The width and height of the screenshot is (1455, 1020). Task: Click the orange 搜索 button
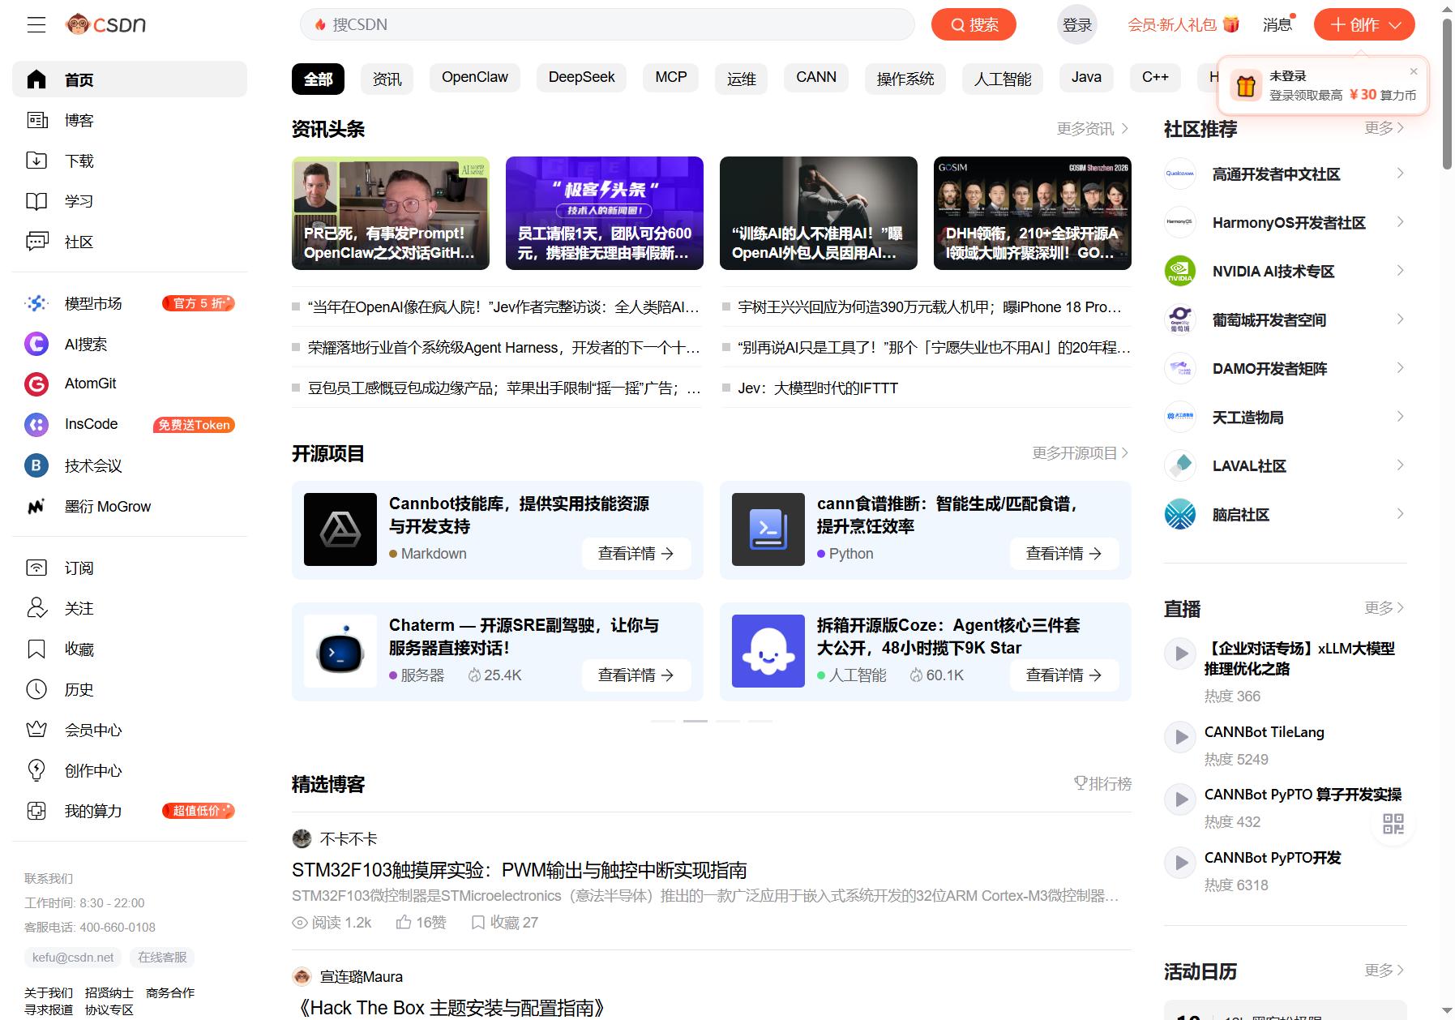[974, 24]
